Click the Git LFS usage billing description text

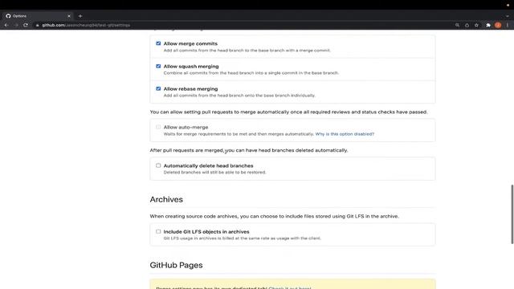coord(243,238)
